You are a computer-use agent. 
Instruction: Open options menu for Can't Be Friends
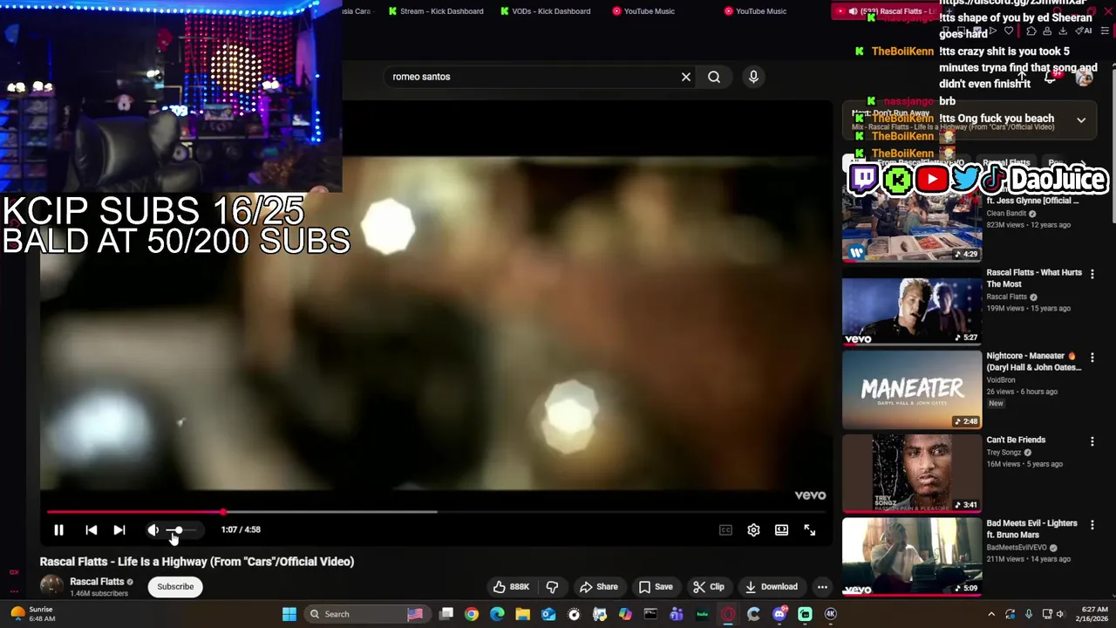(x=1092, y=441)
